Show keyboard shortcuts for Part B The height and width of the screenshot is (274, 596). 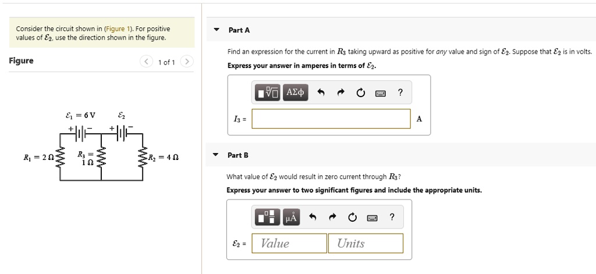tap(372, 218)
